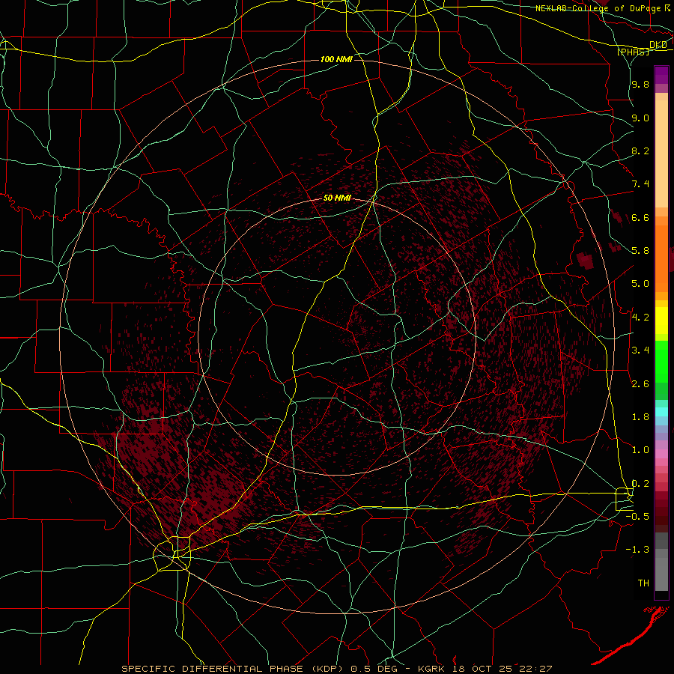674x674 pixels.
Task: Click the 9.0 scale value
Action: tap(640, 118)
